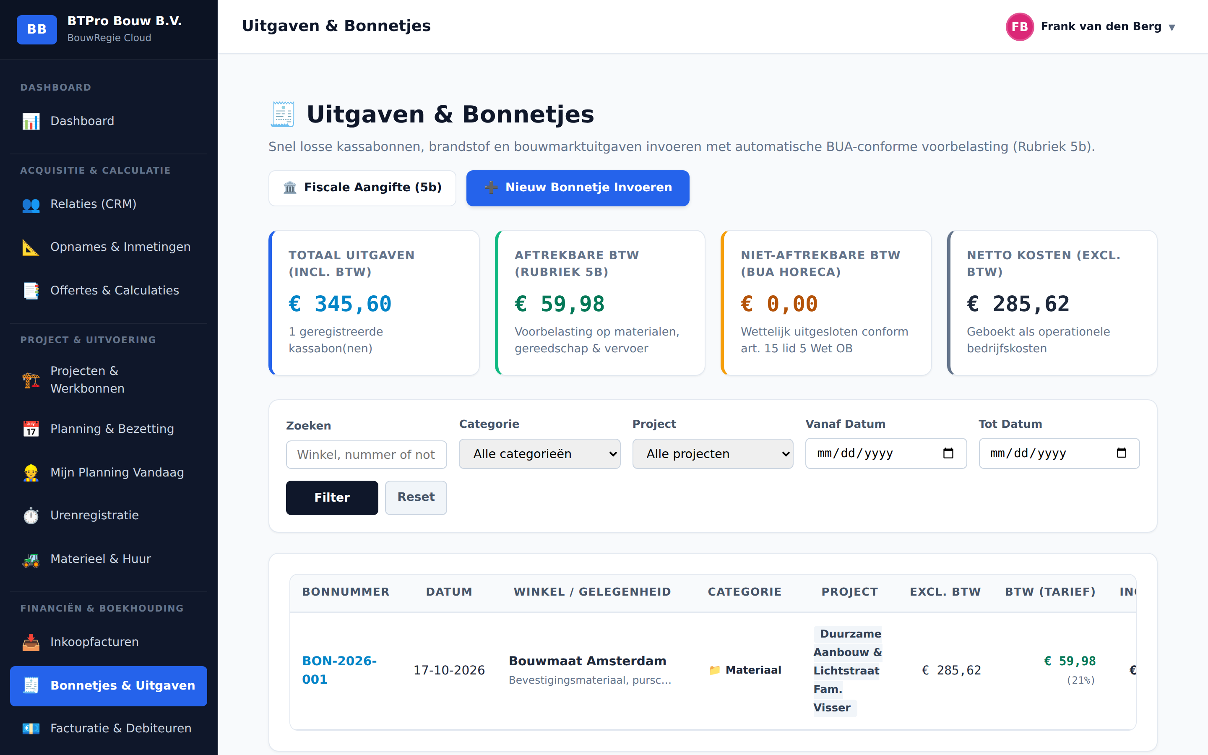This screenshot has width=1208, height=755.
Task: Click the Vanaf Datum date field
Action: 885,453
